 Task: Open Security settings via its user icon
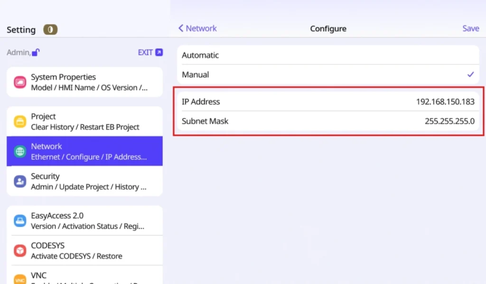(19, 181)
